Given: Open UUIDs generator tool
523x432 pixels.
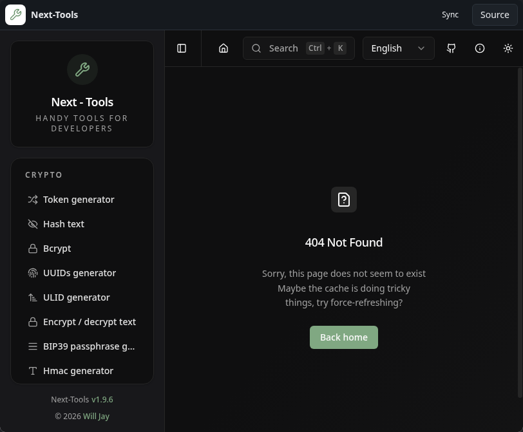Looking at the screenshot, I should [82, 273].
